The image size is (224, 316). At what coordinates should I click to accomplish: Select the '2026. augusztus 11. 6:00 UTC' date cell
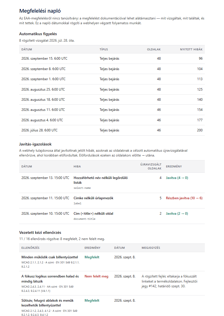tap(43, 110)
